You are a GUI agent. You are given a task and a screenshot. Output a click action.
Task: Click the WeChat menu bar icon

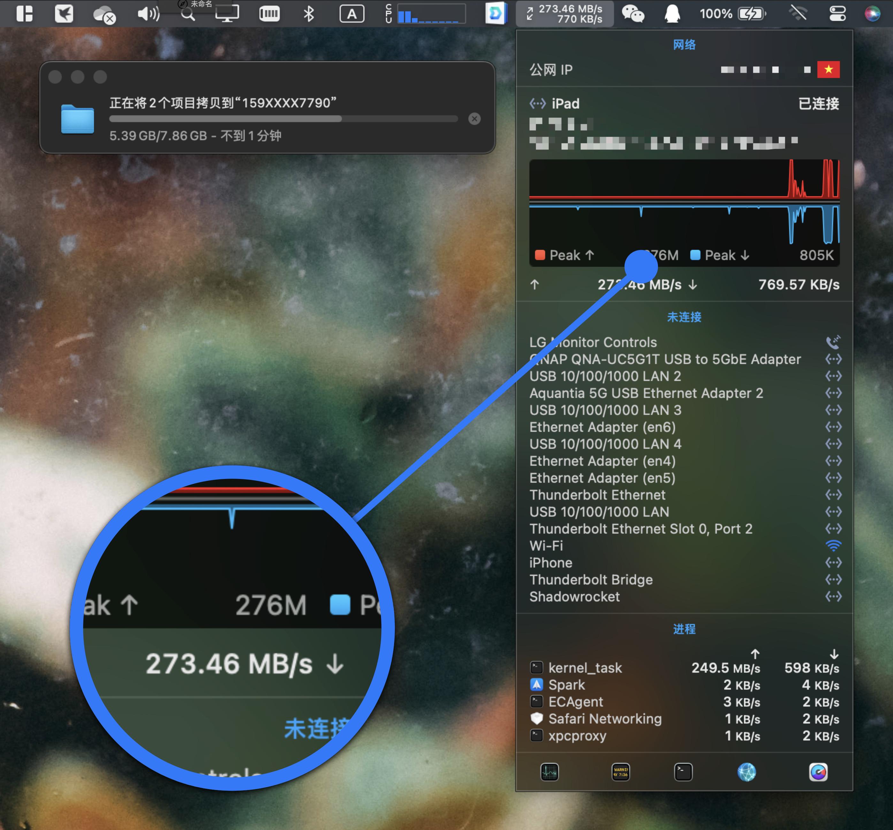tap(633, 13)
